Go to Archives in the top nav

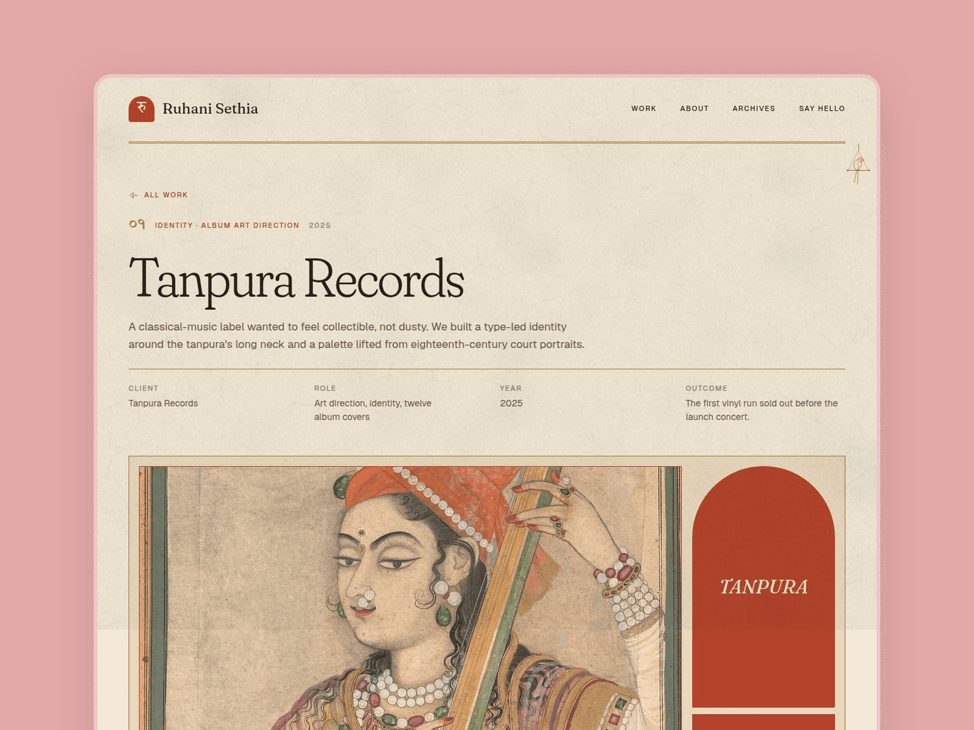tap(754, 108)
